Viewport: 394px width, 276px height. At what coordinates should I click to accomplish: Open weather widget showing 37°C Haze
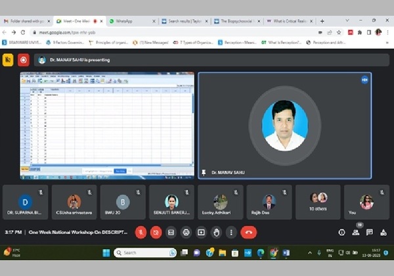(x=12, y=252)
